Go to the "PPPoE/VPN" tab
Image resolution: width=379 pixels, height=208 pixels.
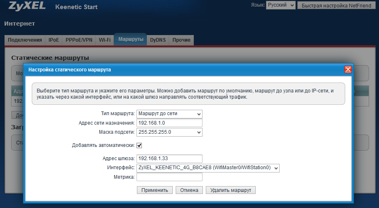[x=79, y=40]
